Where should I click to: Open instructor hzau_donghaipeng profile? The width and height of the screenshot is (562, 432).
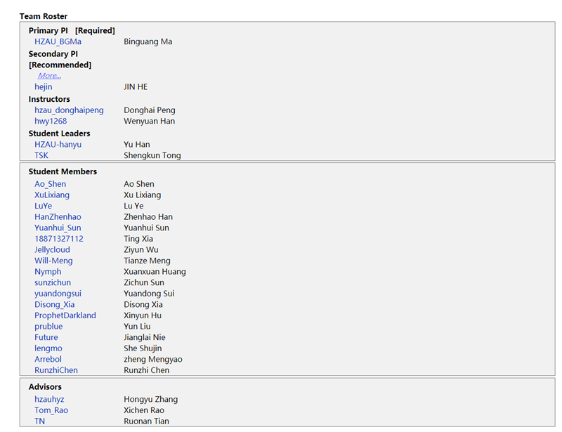[x=69, y=110]
